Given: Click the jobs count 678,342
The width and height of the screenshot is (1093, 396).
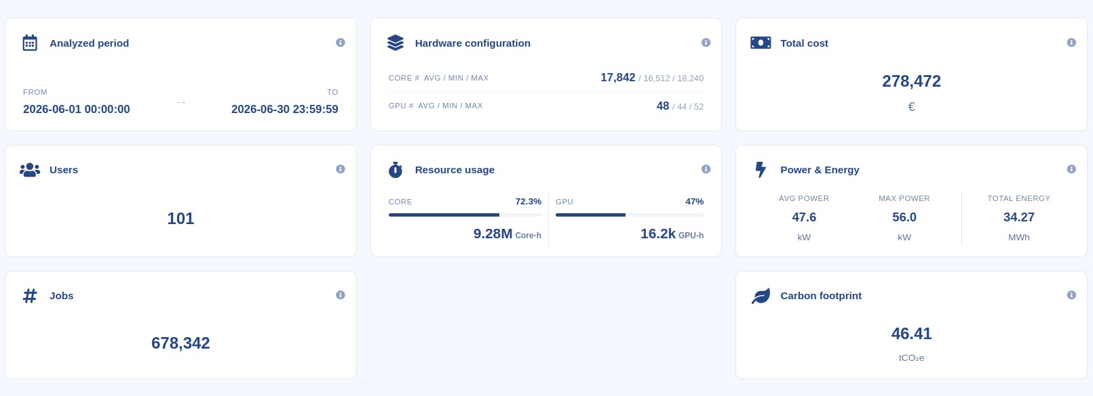Looking at the screenshot, I should coord(180,343).
